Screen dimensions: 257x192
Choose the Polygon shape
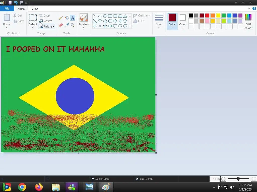click(120, 16)
